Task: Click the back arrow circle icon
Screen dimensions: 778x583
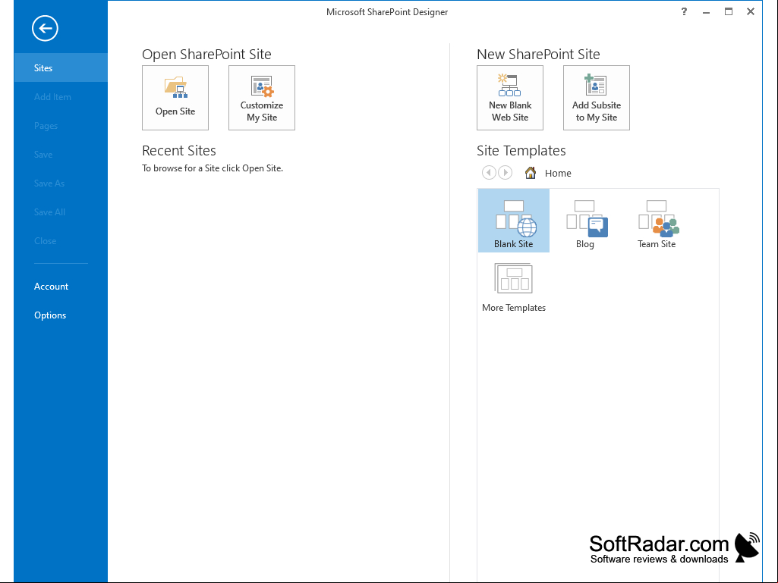Action: (45, 28)
